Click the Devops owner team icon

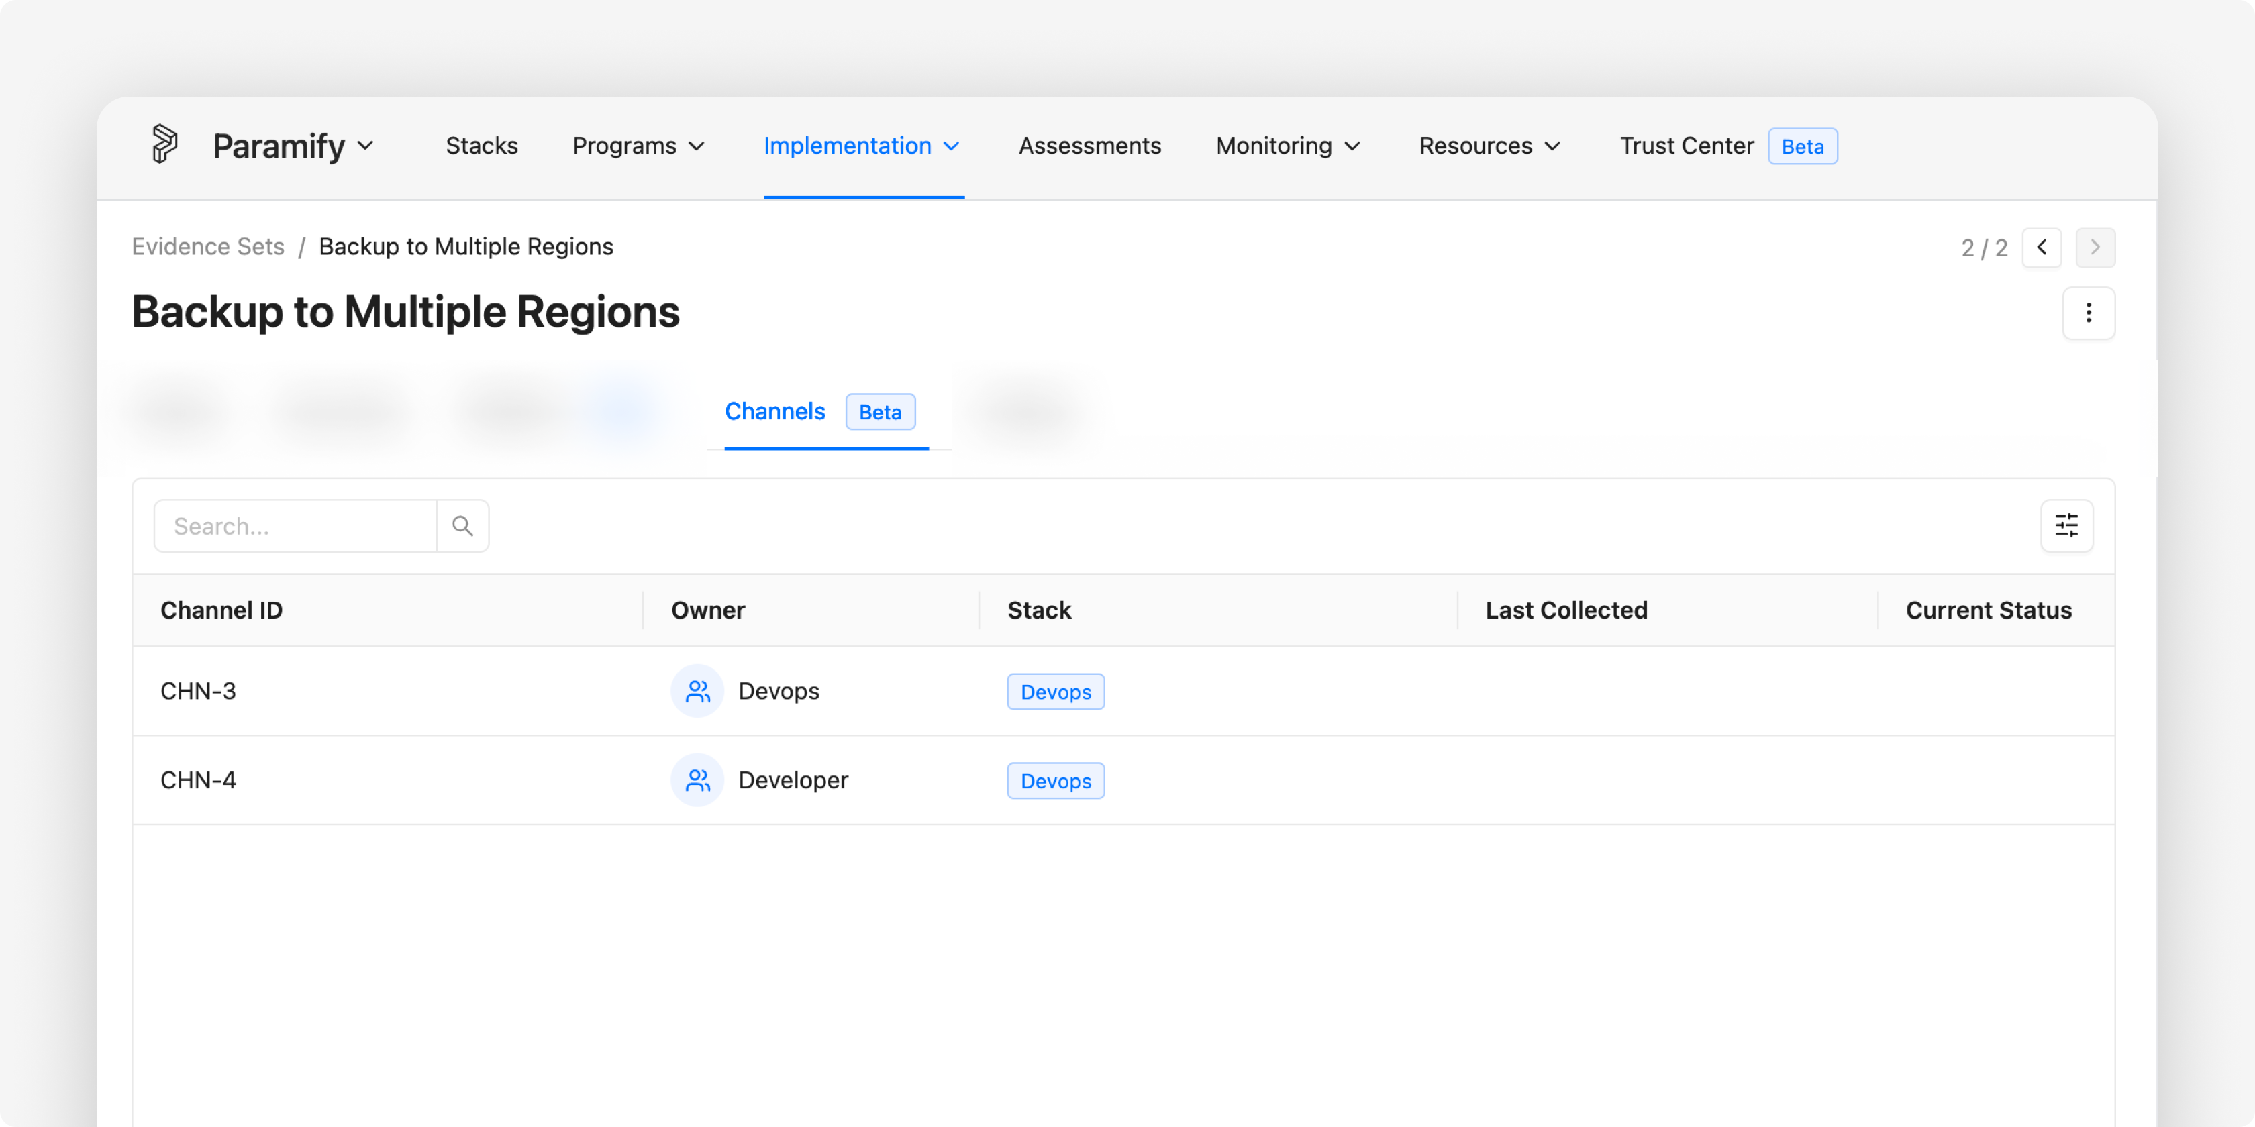[x=697, y=691]
